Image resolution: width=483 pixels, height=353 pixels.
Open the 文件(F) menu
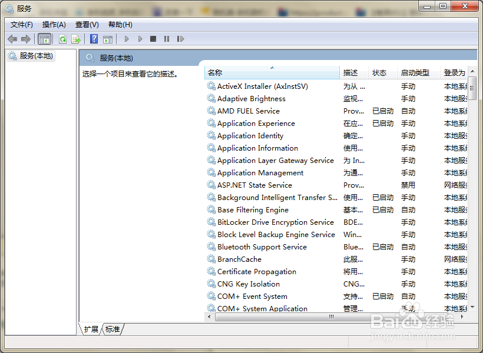[x=22, y=25]
